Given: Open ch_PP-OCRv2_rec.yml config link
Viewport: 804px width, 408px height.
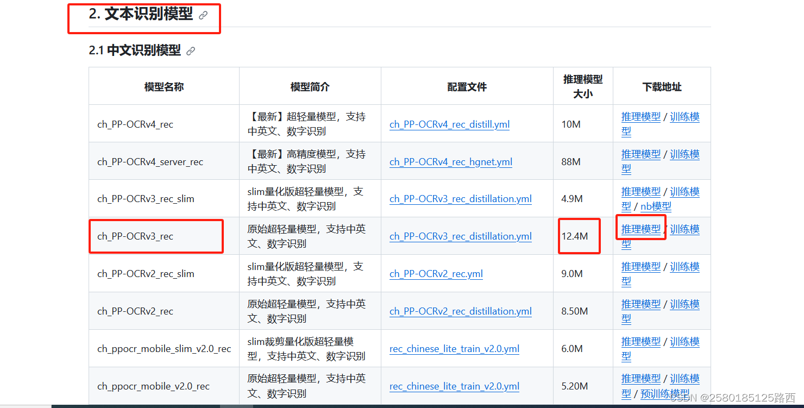Looking at the screenshot, I should pos(436,274).
